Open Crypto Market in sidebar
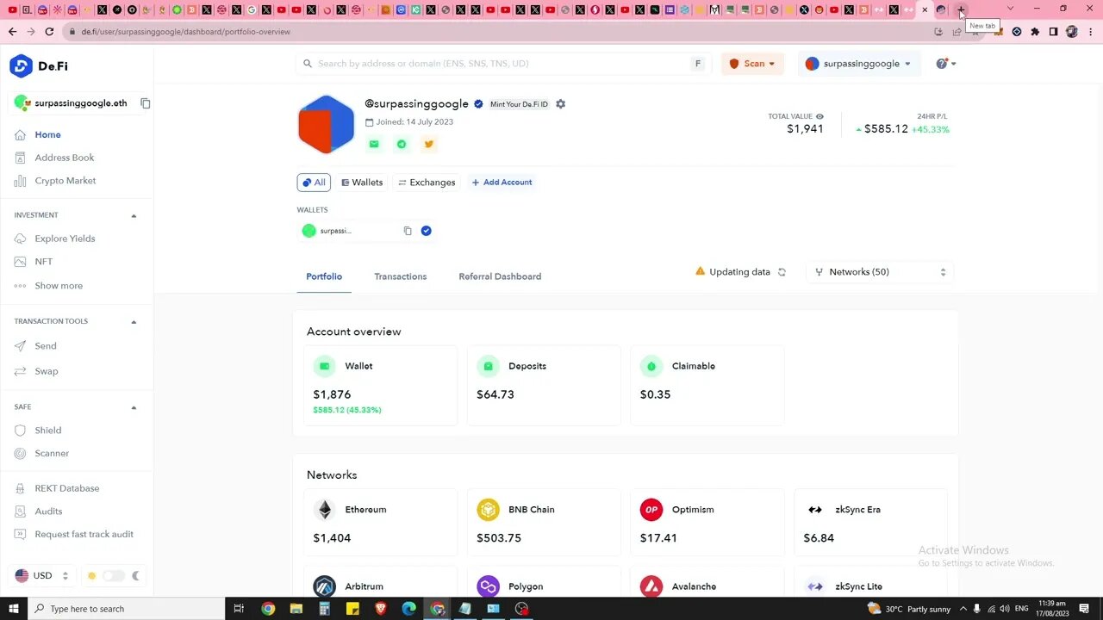1103x620 pixels. pyautogui.click(x=65, y=181)
